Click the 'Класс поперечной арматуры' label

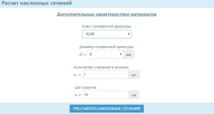tap(107, 26)
